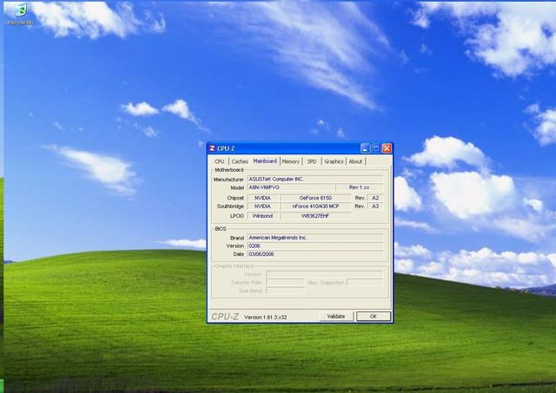Click the CPU-Z title bar logo icon
Viewport: 556px width, 393px height.
point(212,148)
